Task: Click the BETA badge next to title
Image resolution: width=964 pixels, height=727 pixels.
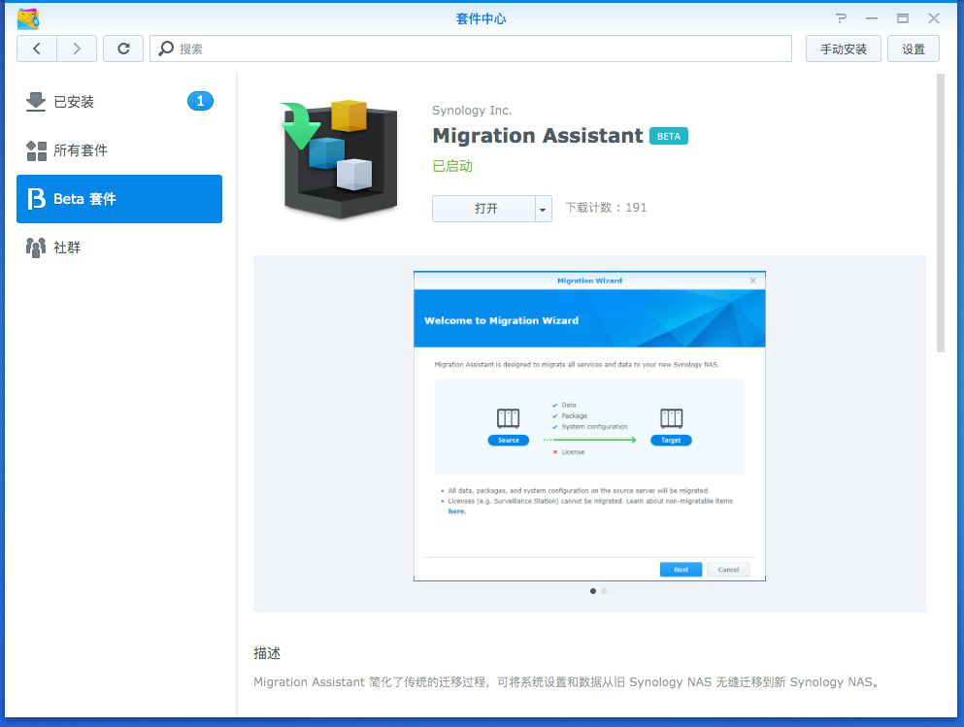Action: [668, 137]
